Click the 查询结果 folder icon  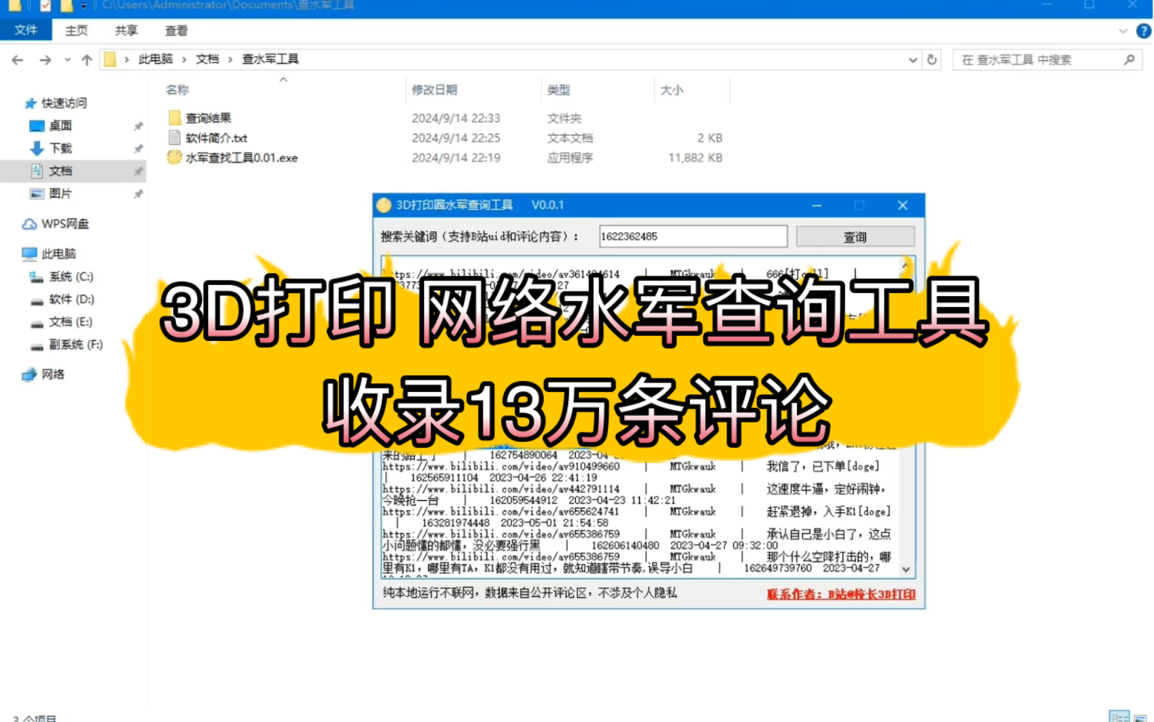pyautogui.click(x=175, y=117)
